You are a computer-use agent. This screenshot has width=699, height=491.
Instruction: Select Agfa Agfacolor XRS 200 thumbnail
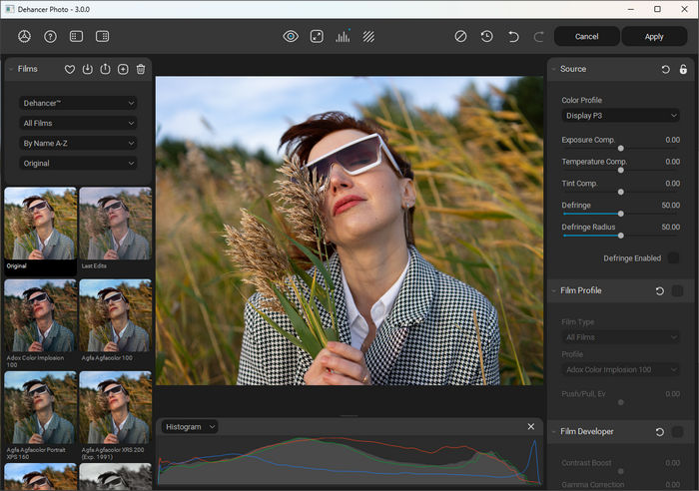[x=116, y=408]
